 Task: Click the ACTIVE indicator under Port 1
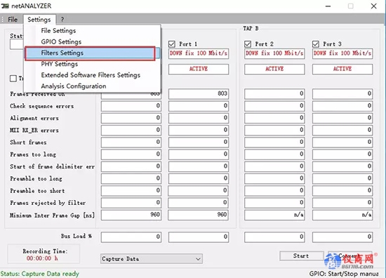(x=199, y=69)
